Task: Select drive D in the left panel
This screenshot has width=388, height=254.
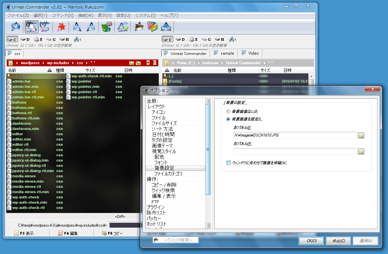Action: pos(25,39)
